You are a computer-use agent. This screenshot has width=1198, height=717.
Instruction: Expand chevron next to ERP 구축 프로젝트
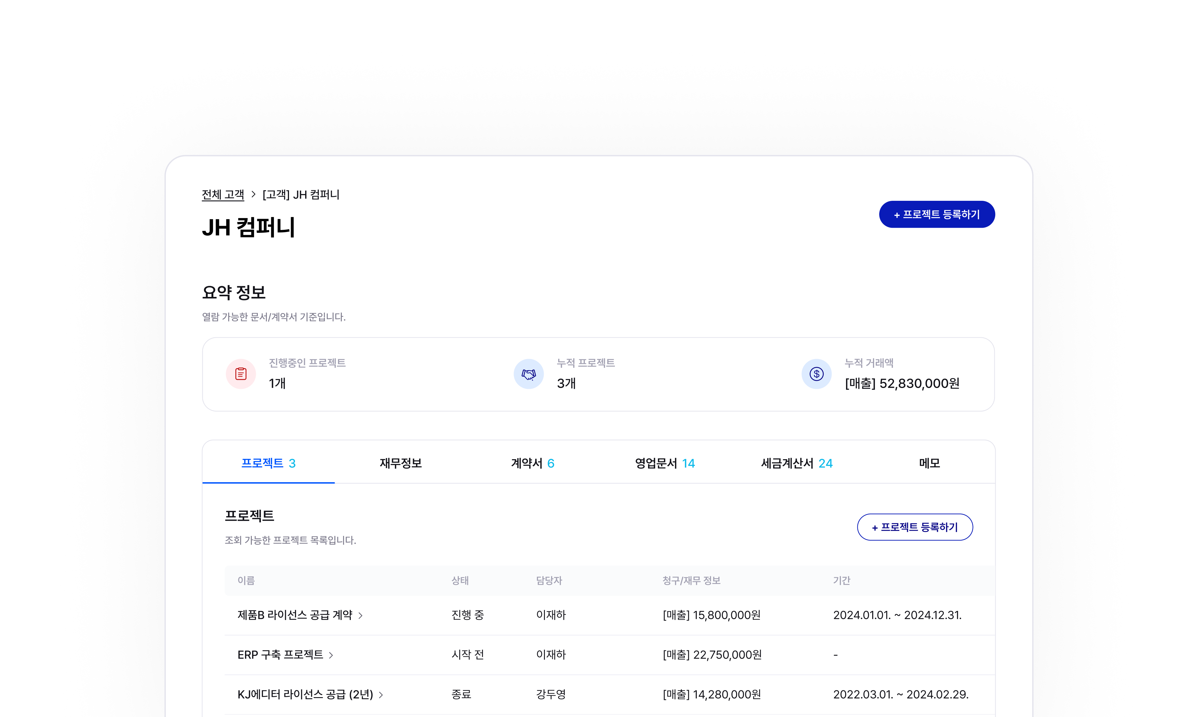[331, 655]
